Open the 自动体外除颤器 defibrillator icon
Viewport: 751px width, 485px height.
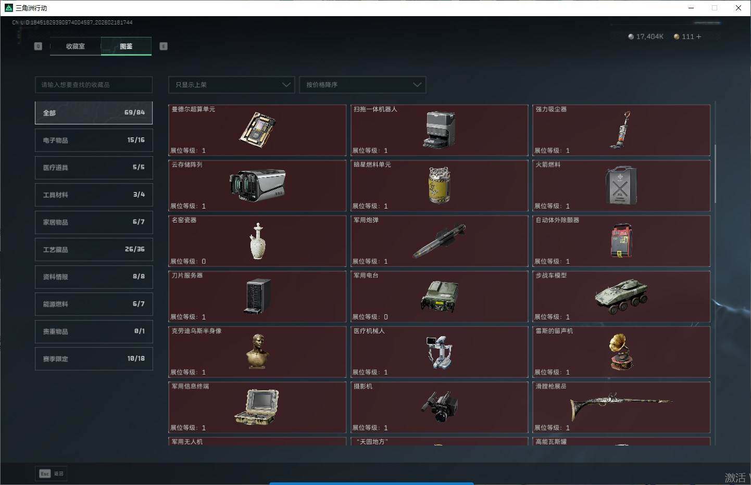621,240
